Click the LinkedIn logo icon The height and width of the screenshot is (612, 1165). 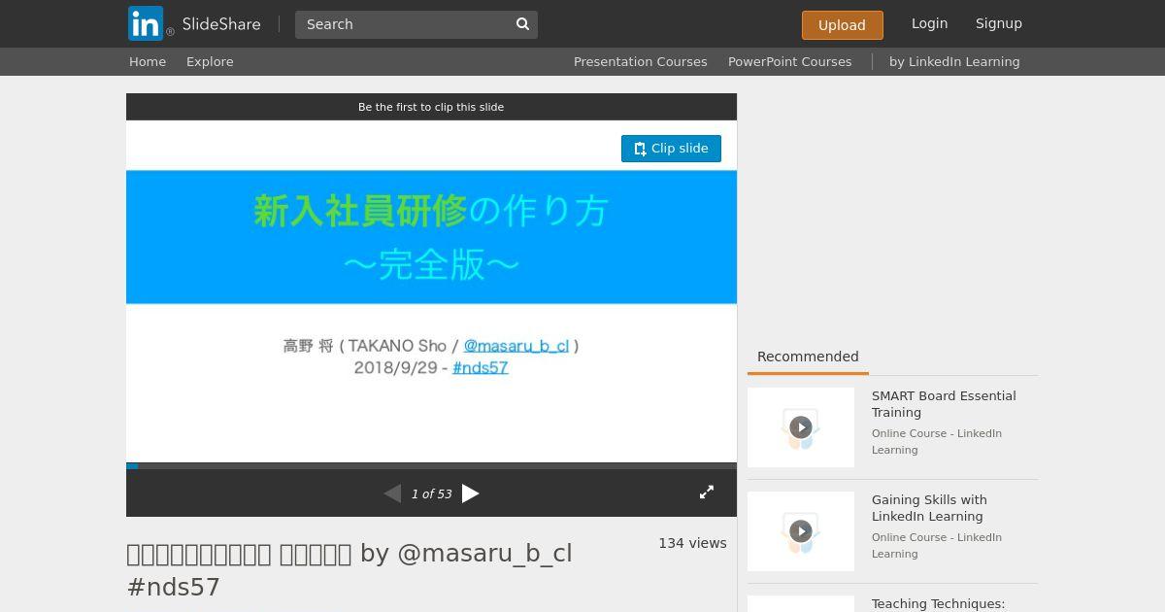pos(146,23)
